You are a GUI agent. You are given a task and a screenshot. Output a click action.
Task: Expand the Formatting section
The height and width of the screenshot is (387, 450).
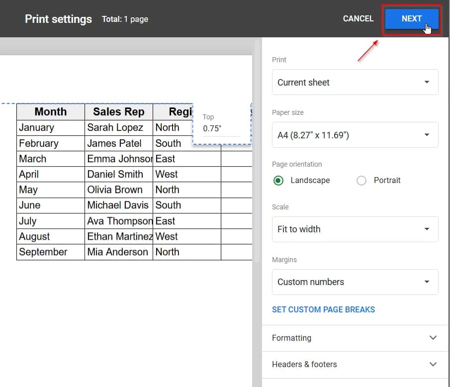click(x=355, y=338)
